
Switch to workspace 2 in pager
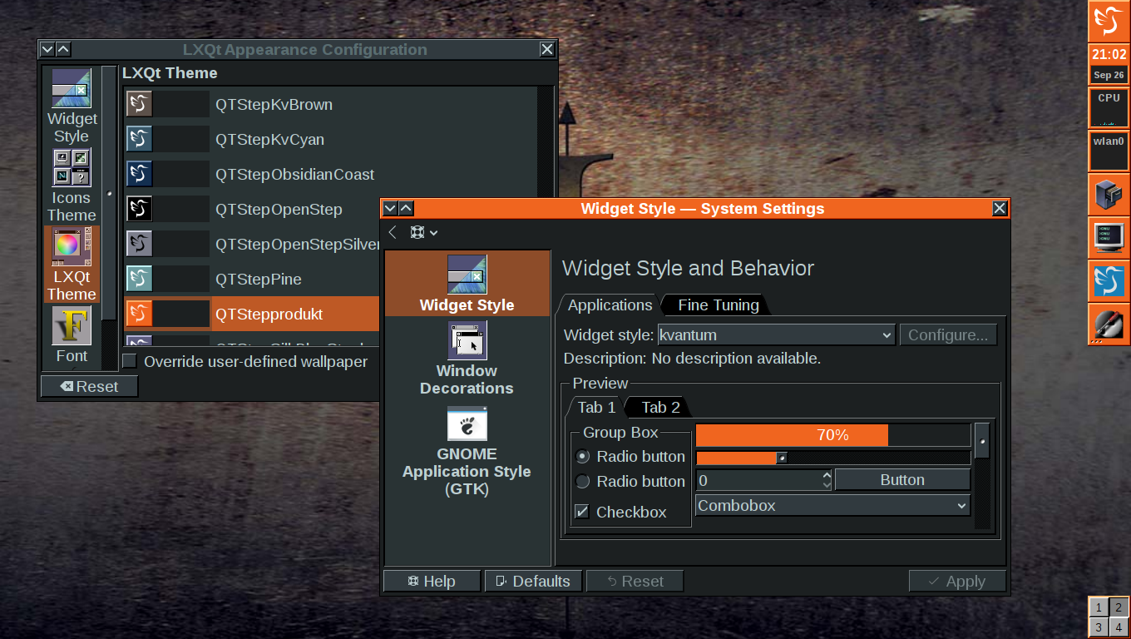pyautogui.click(x=1119, y=607)
